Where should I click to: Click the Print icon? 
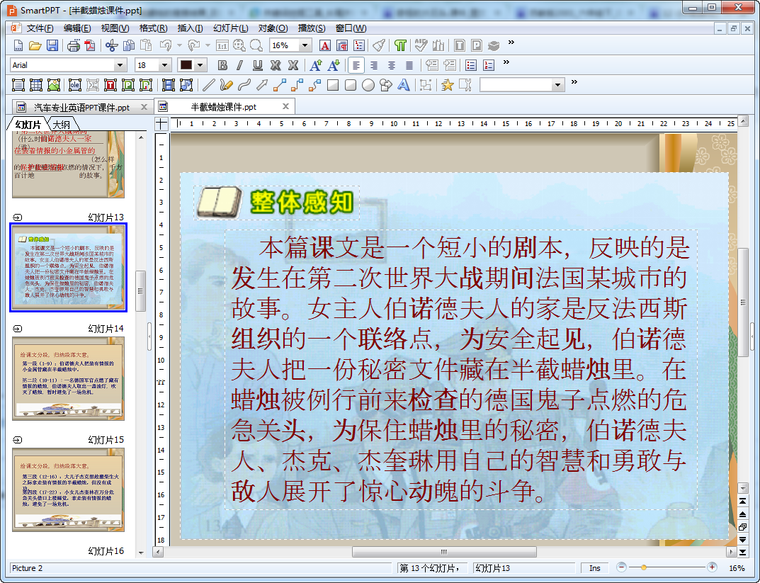coord(73,45)
